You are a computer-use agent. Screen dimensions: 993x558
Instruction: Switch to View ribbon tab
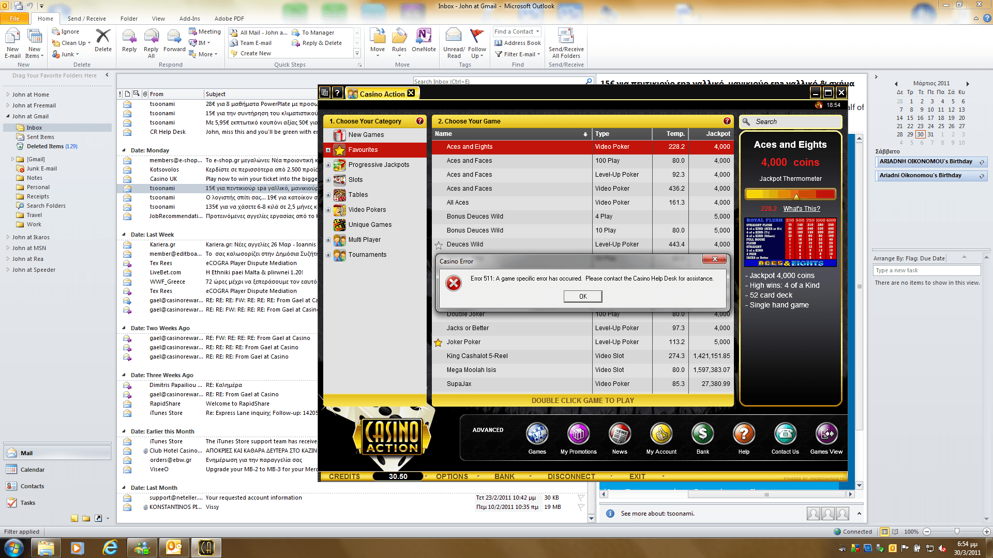click(158, 19)
